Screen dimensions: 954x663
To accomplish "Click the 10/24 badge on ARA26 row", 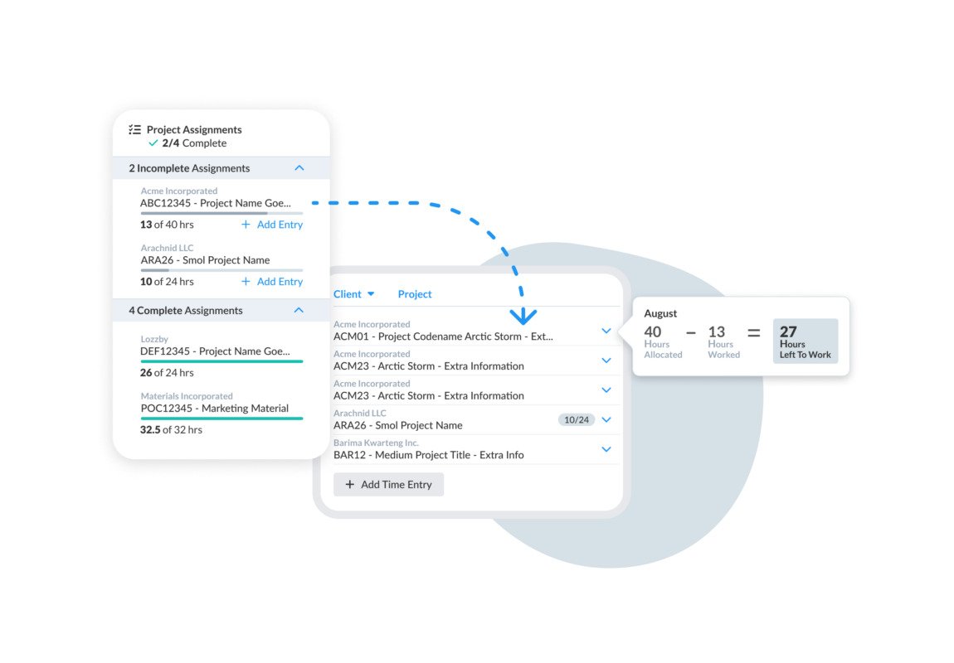I will point(577,420).
